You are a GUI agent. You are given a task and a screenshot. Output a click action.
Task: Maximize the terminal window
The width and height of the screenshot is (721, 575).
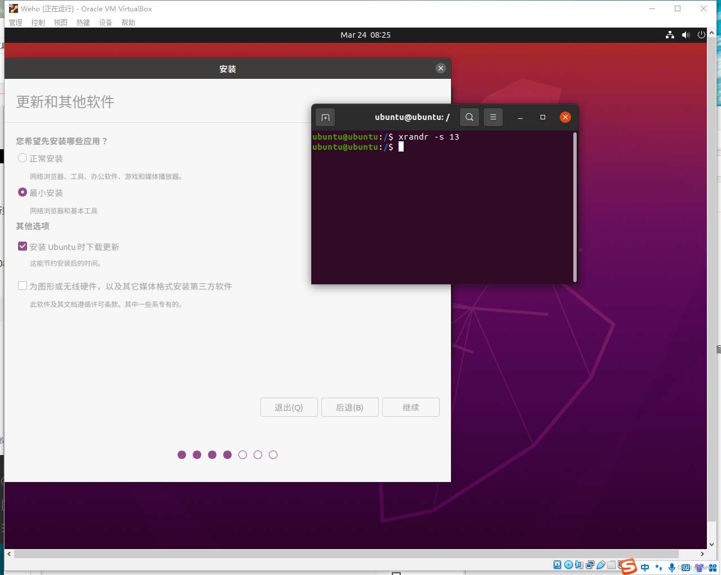coord(543,117)
